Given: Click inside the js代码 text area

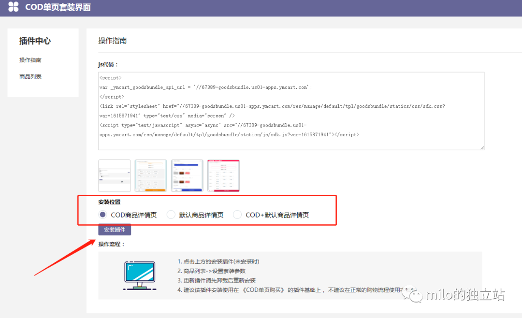Looking at the screenshot, I should (x=291, y=111).
